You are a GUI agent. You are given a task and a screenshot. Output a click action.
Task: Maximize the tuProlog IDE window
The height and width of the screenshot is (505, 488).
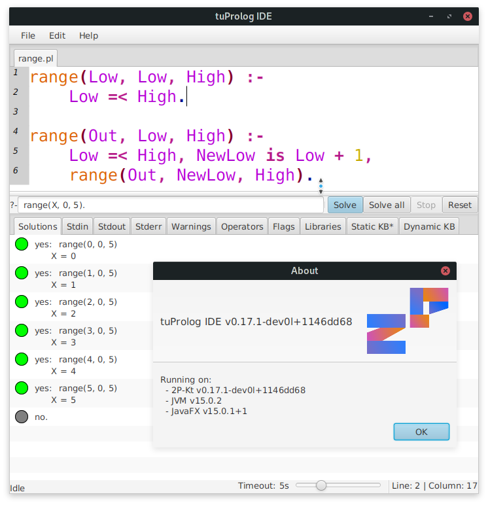coord(449,16)
